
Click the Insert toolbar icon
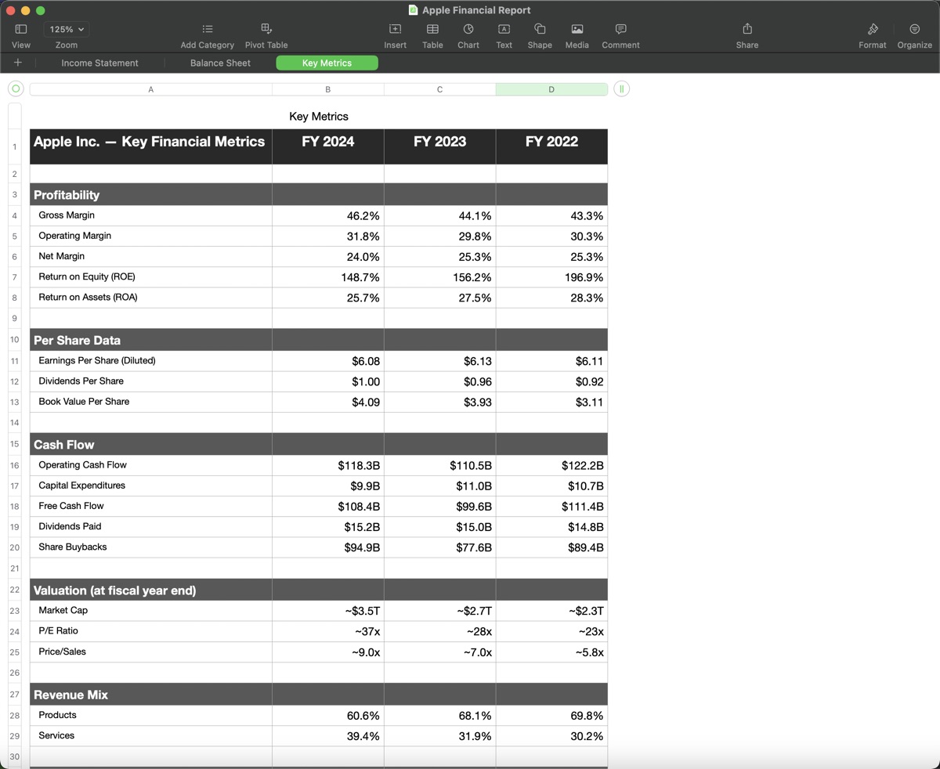click(x=396, y=29)
